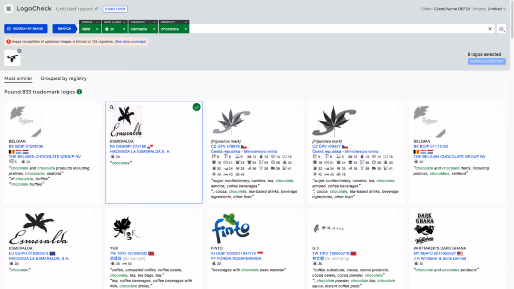Select the BELGIAN BX BOIP 01111032 card checkbox
This screenshot has width=514, height=289.
click(x=499, y=107)
